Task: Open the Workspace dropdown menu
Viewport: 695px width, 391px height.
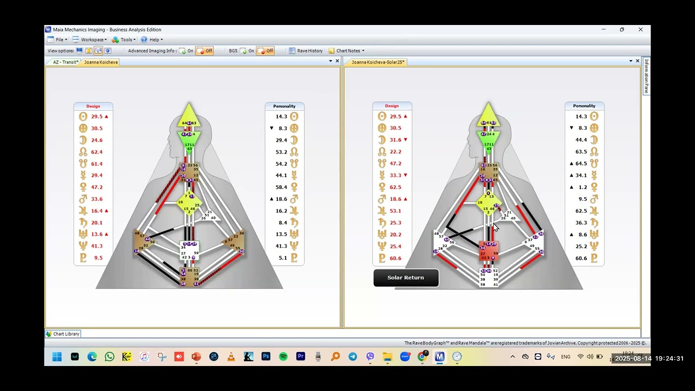Action: pyautogui.click(x=90, y=40)
